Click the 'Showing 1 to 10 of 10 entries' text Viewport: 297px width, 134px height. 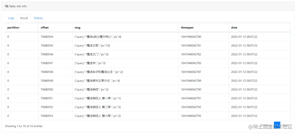[x=24, y=126]
